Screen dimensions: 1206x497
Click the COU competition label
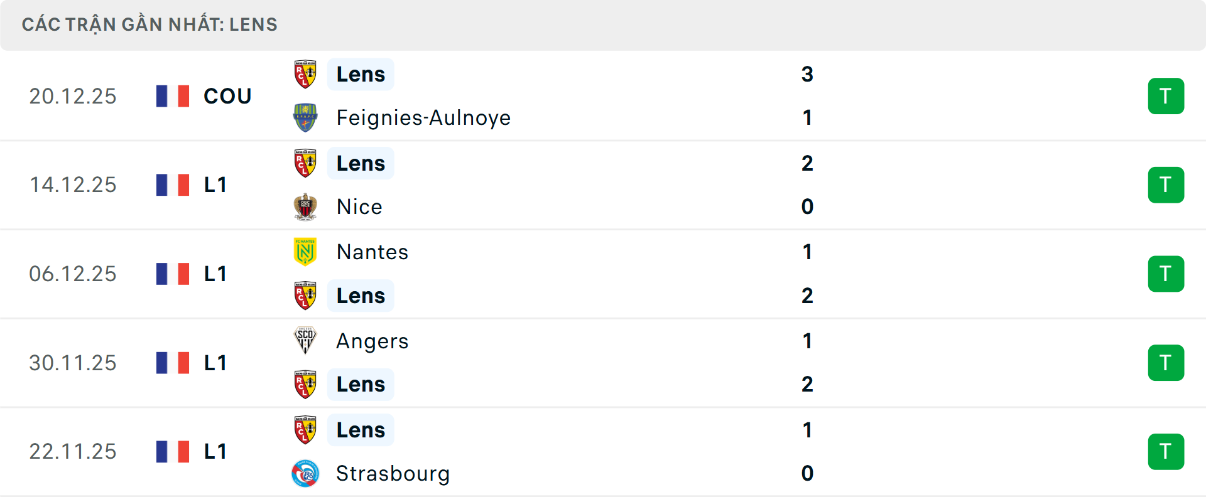(x=227, y=96)
